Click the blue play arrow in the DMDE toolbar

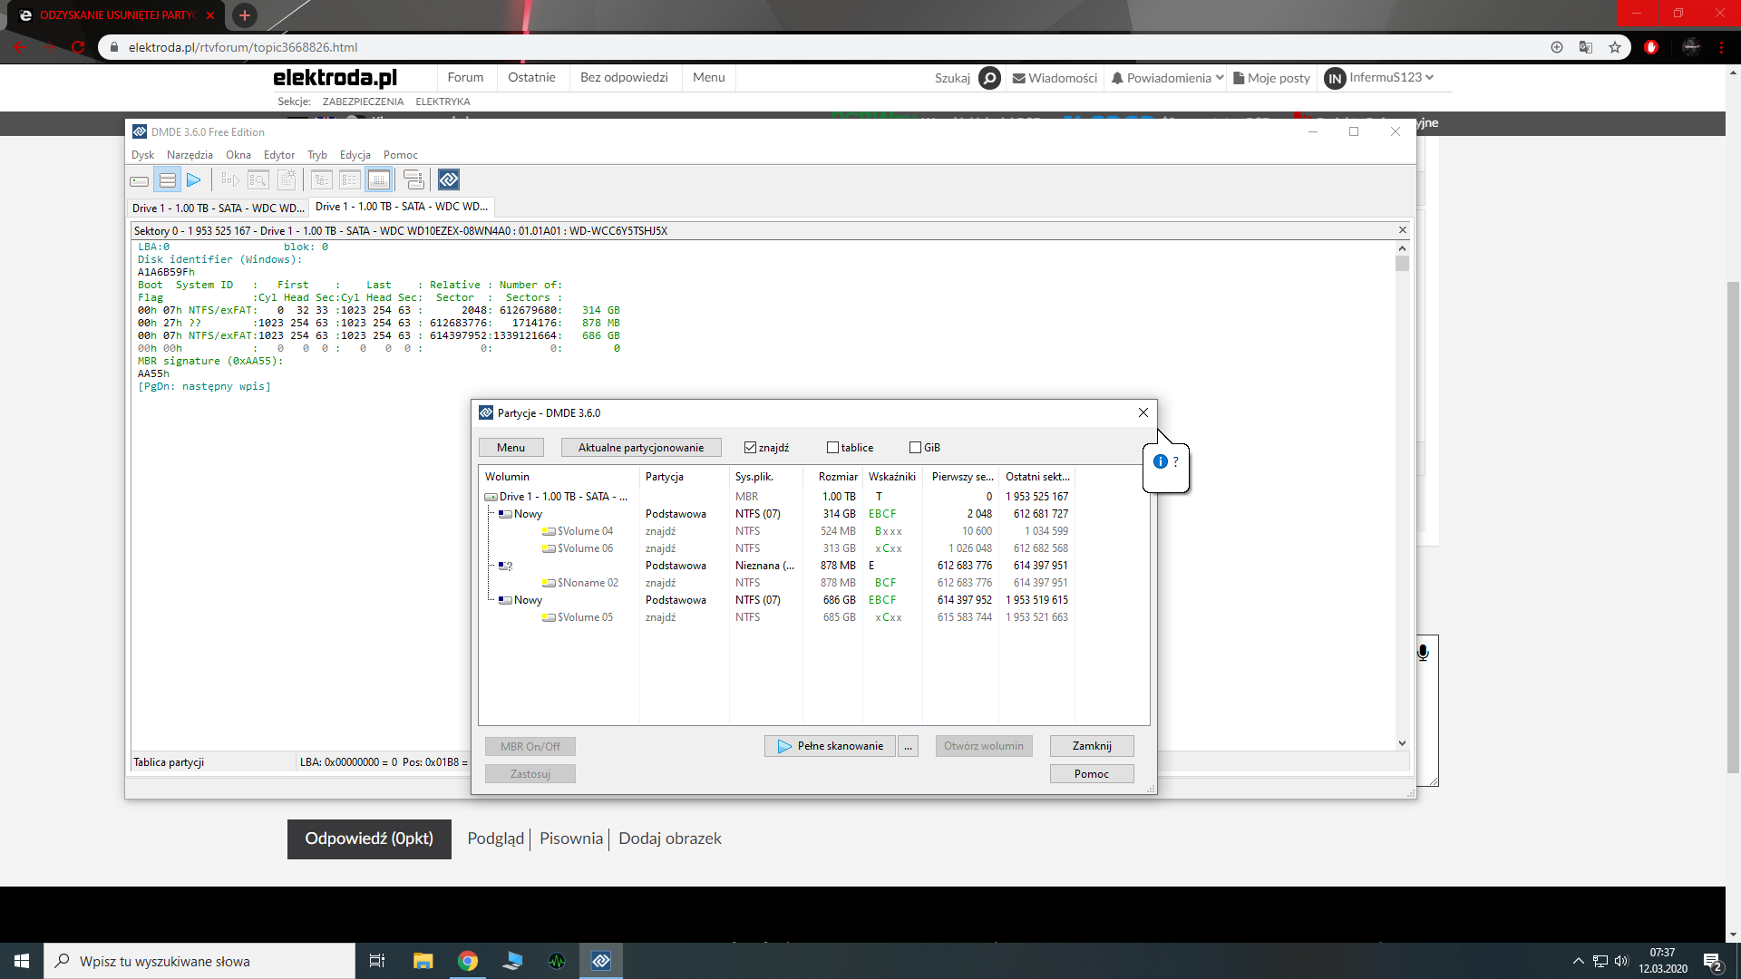tap(193, 180)
